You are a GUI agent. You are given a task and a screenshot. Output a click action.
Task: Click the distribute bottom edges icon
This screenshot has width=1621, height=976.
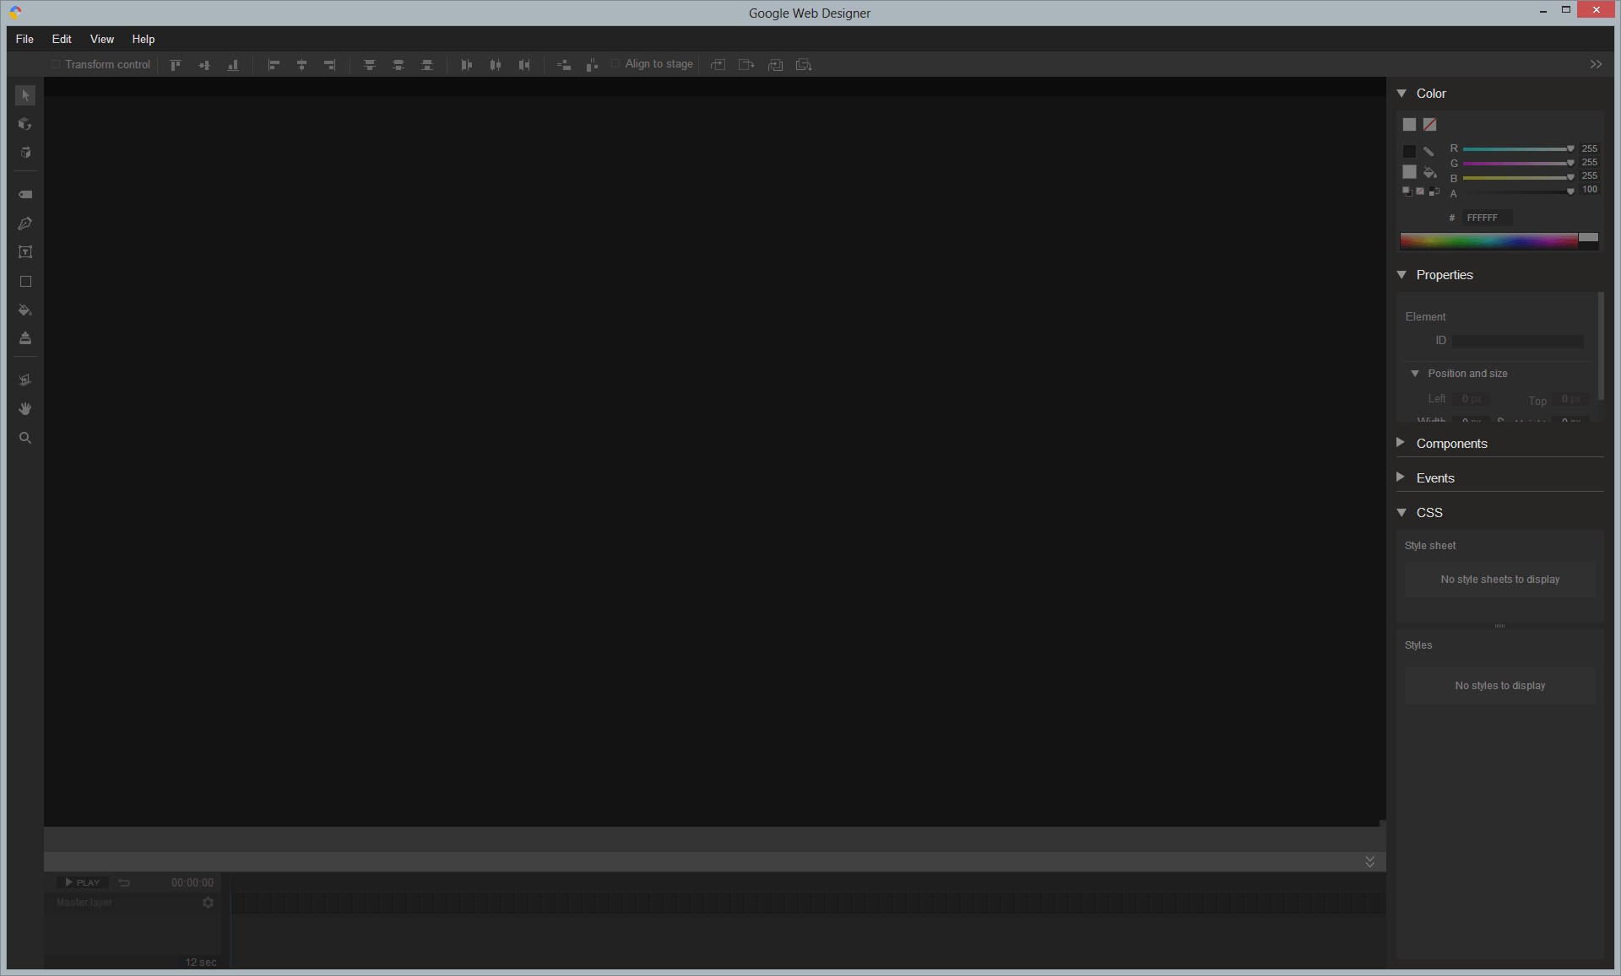pyautogui.click(x=427, y=65)
